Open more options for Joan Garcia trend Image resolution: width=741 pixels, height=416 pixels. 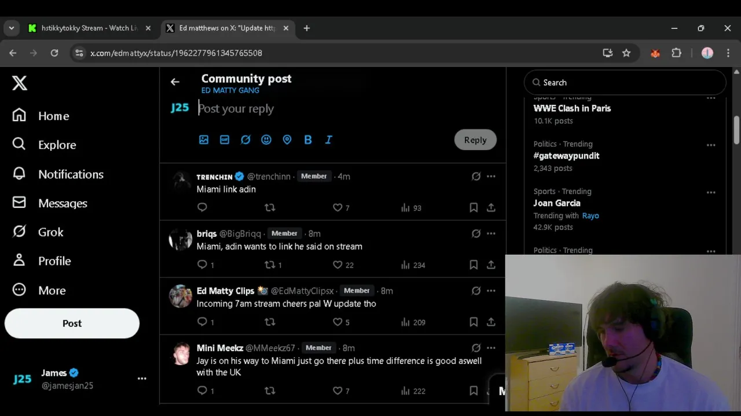(x=711, y=192)
